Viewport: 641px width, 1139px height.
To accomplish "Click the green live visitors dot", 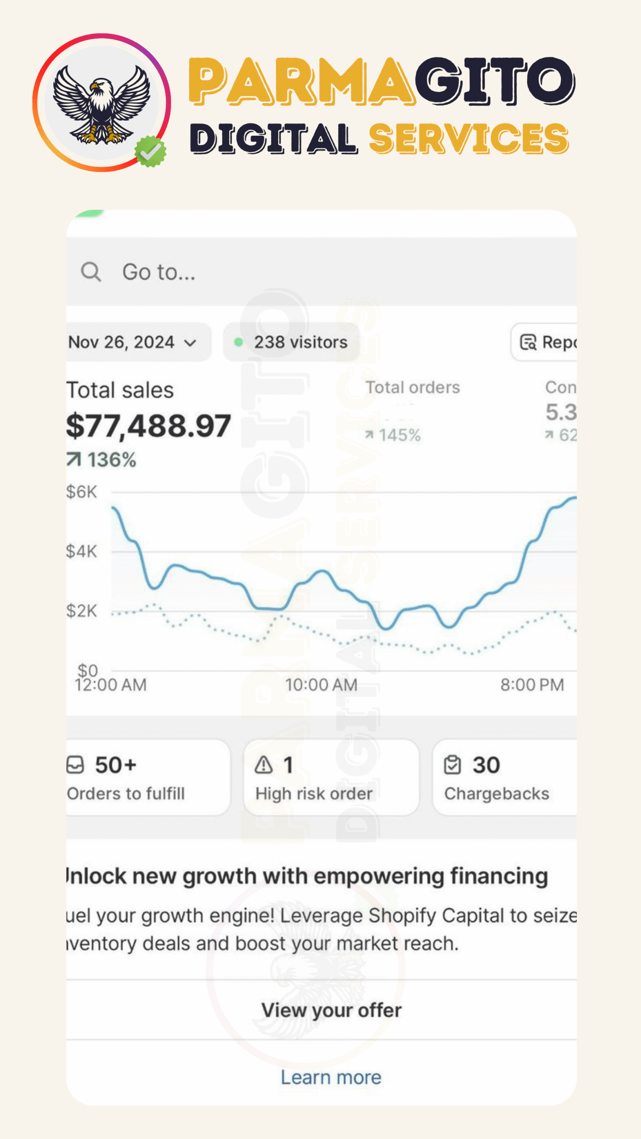I will click(239, 342).
